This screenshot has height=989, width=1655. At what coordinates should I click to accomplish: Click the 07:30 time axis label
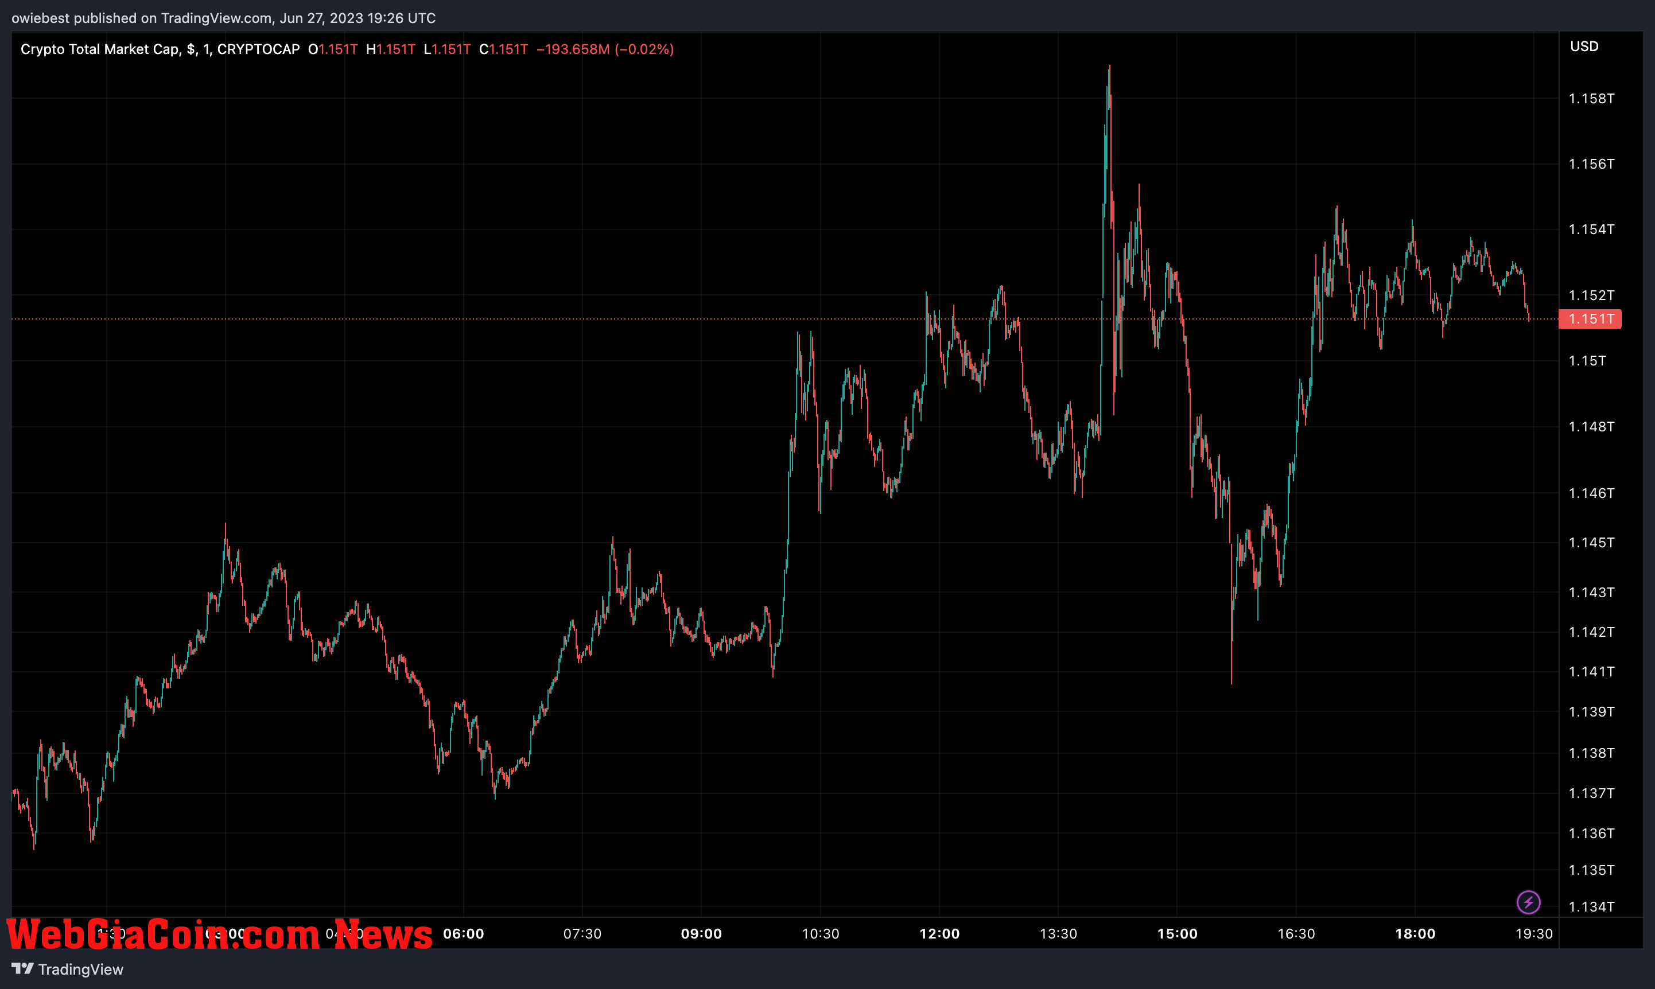(582, 934)
